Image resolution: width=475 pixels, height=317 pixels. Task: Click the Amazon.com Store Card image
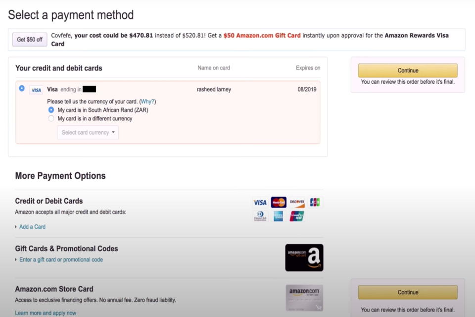tap(304, 297)
